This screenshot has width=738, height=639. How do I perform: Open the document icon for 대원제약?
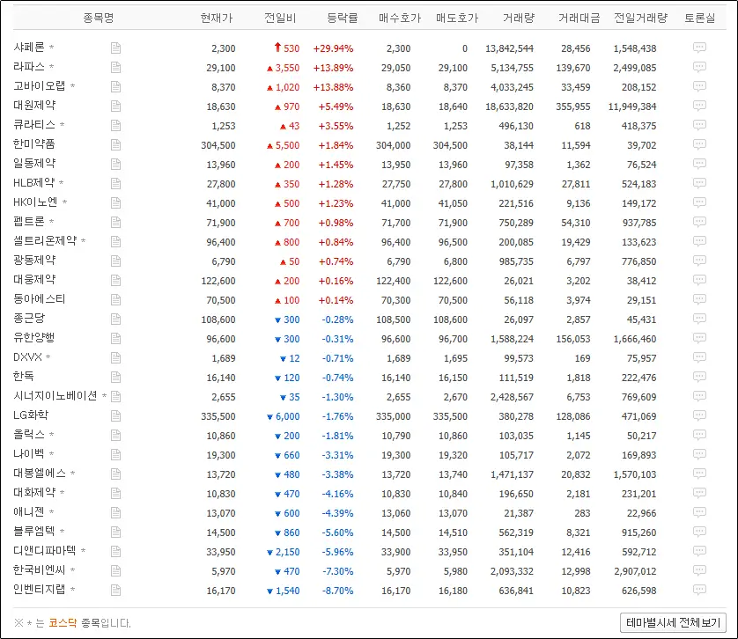pyautogui.click(x=115, y=106)
